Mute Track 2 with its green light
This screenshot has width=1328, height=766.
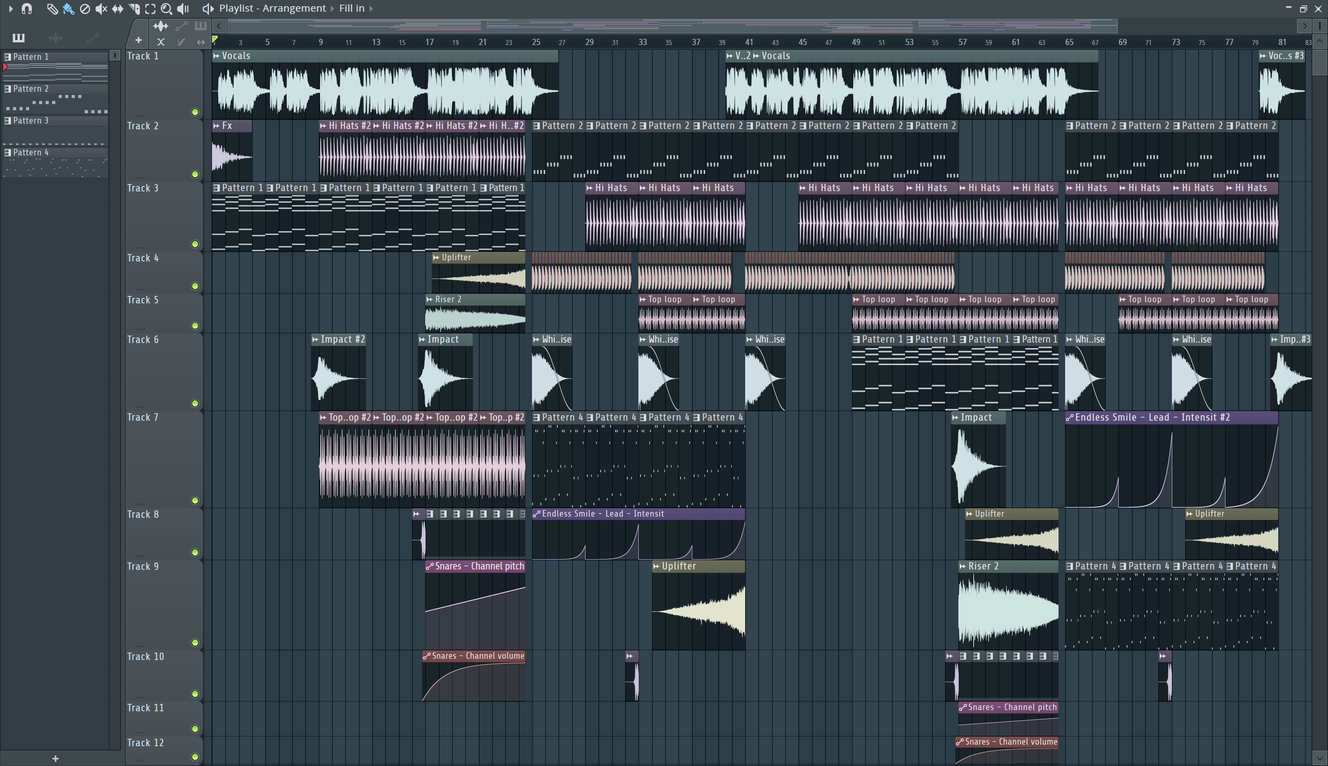pos(195,174)
